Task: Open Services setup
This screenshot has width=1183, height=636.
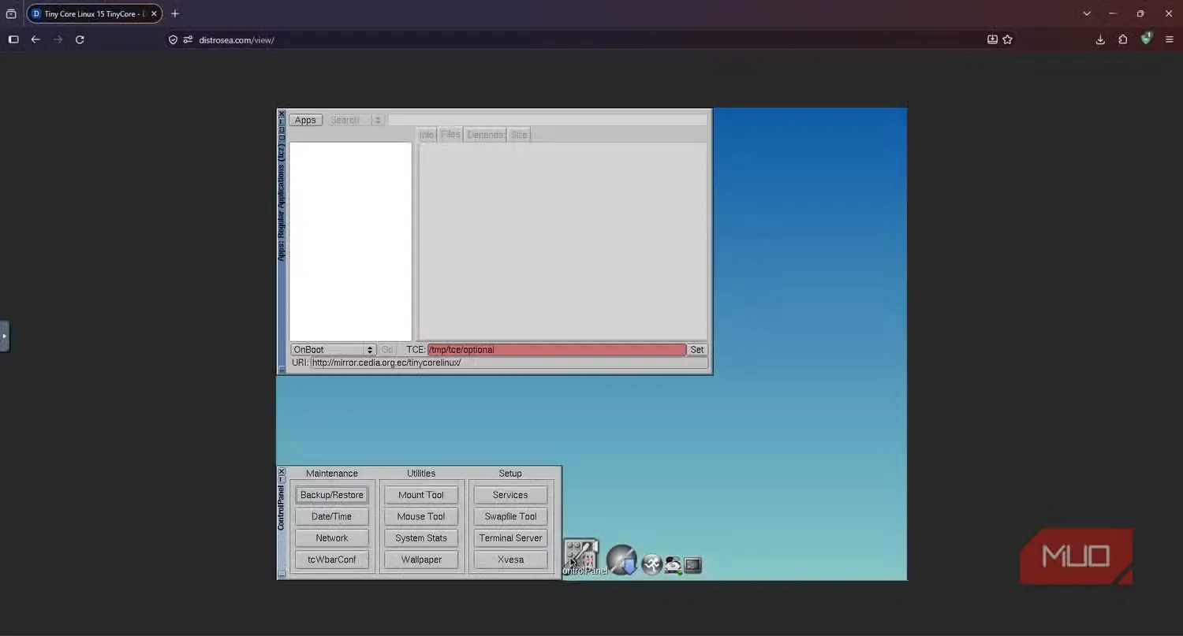Action: [510, 495]
